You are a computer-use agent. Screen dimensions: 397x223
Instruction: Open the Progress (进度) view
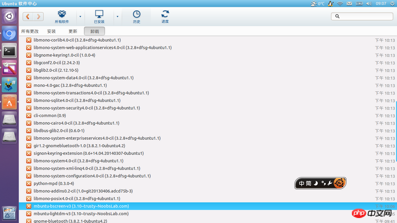(165, 17)
